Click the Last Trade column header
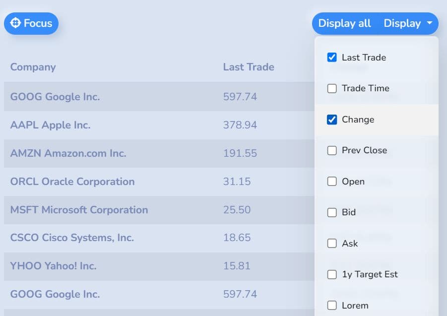The height and width of the screenshot is (316, 447). coord(249,67)
